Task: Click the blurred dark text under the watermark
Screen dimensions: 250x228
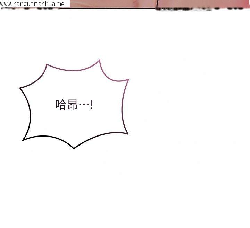Action: pos(30,8)
